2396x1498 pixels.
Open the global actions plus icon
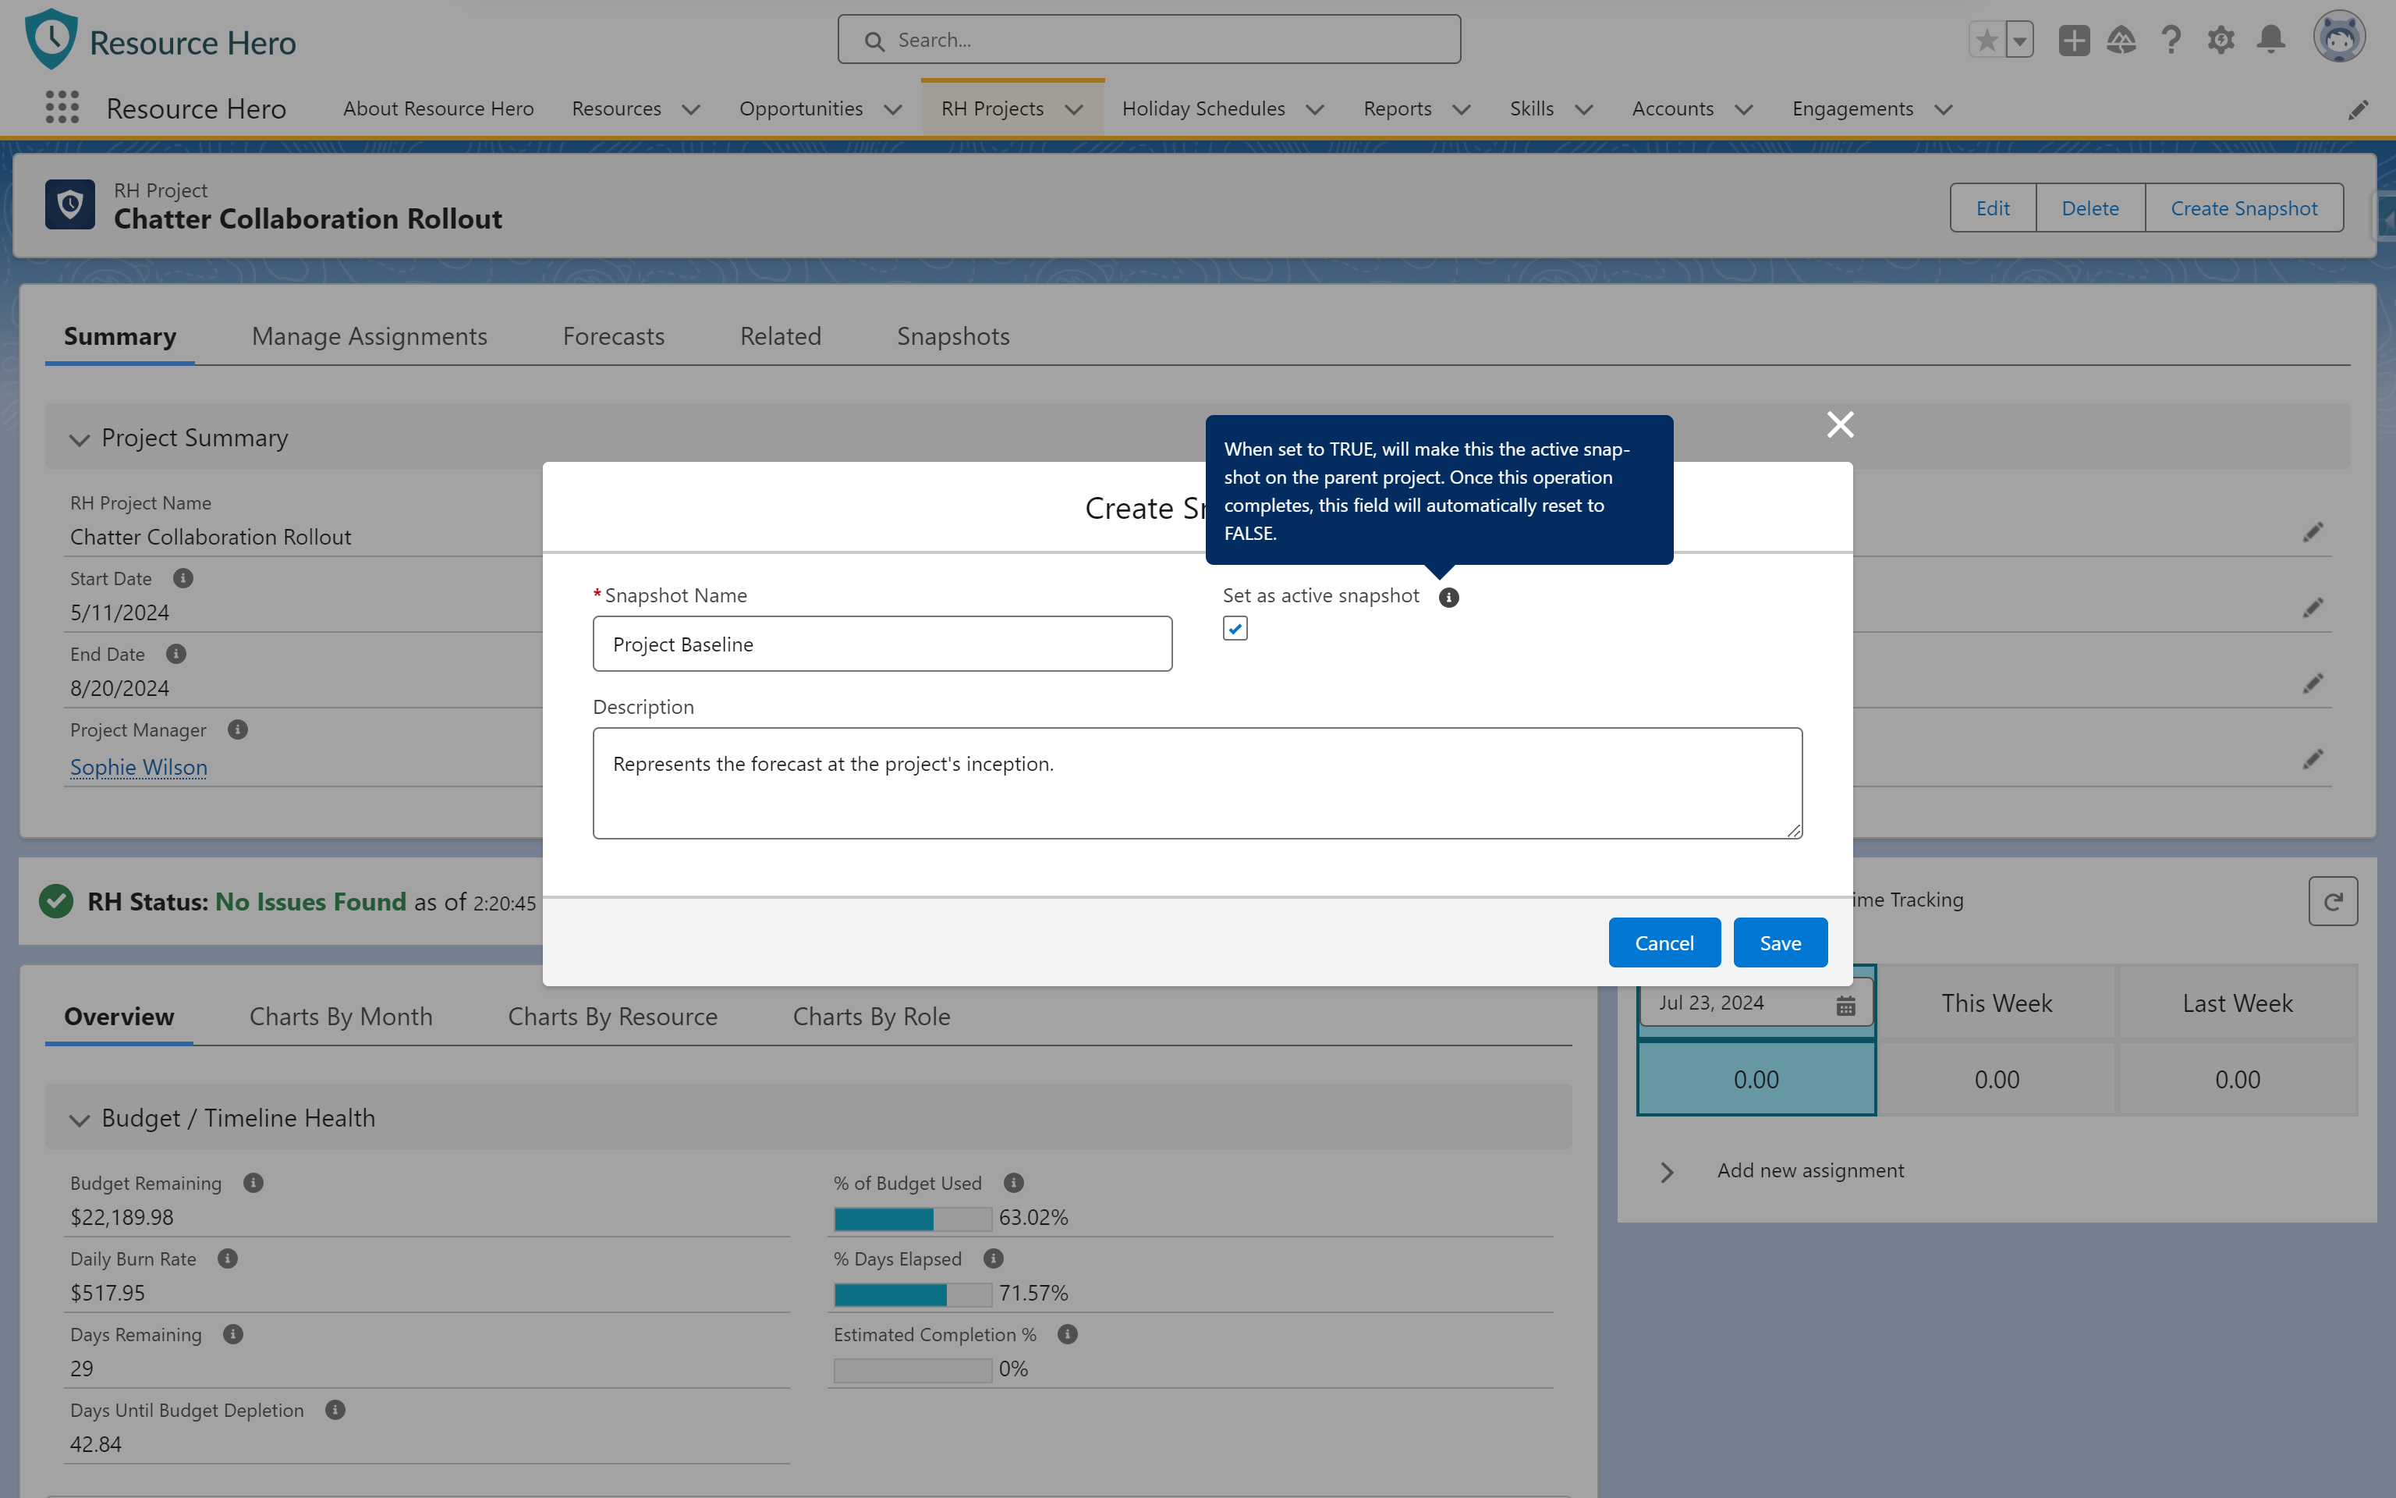pos(2073,40)
